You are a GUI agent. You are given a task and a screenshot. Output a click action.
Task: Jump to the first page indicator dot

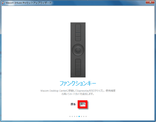tap(70, 116)
